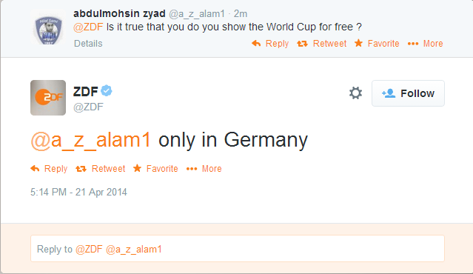Click the ZDF profile avatar
The height and width of the screenshot is (274, 473).
pyautogui.click(x=48, y=98)
